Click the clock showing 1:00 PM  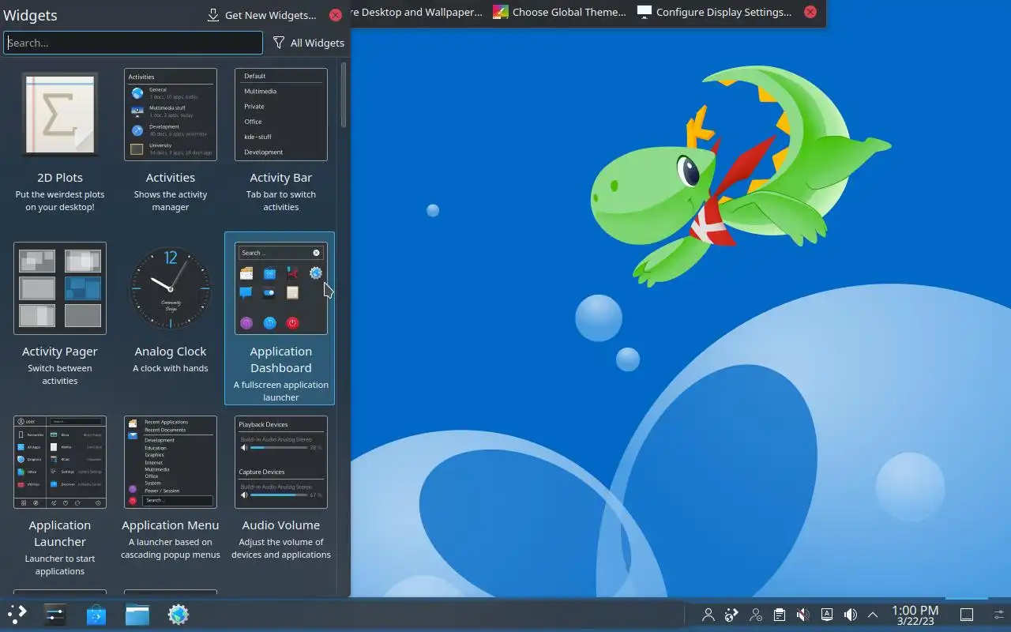(x=915, y=615)
